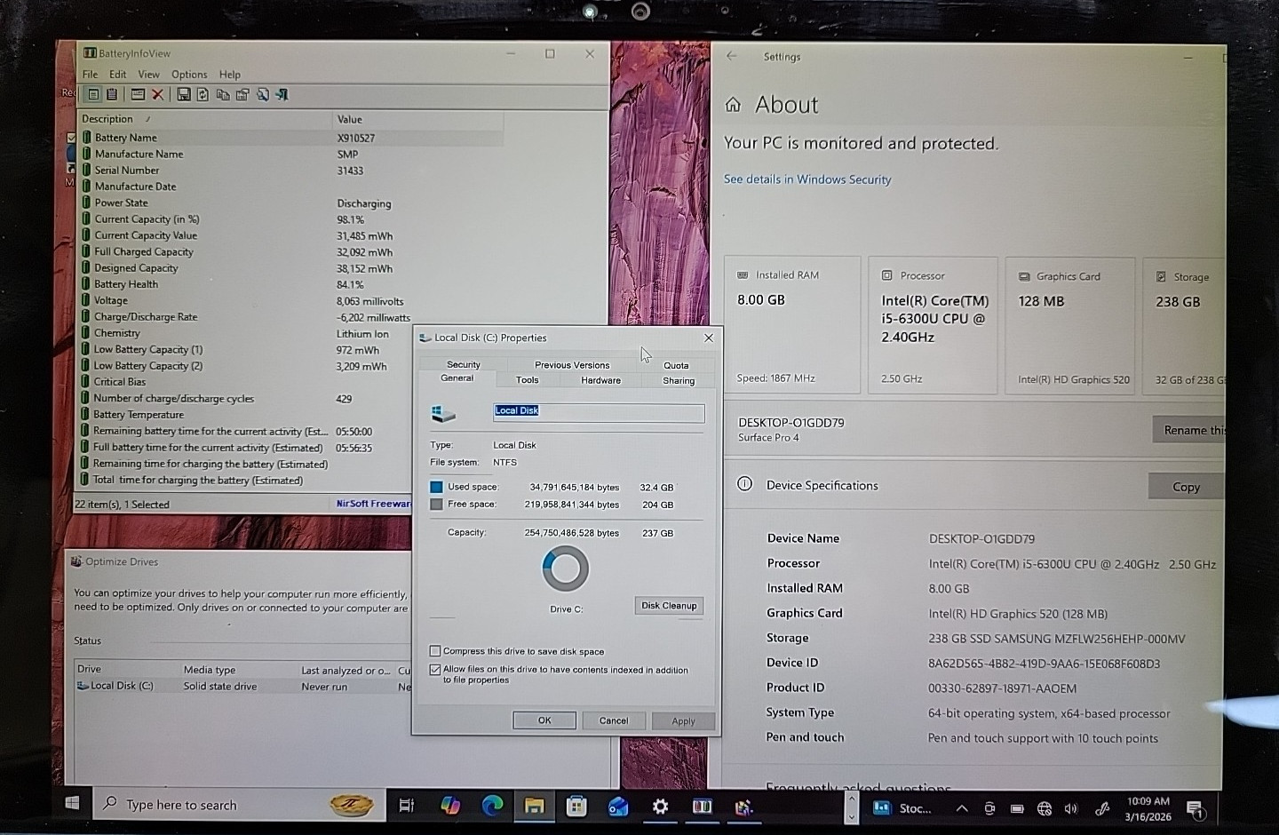
Task: Click the Disk Cleanup button
Action: pyautogui.click(x=669, y=606)
